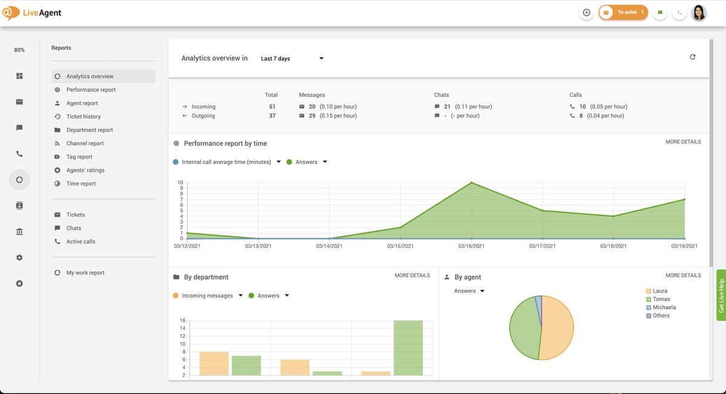Click the To solve button
Viewport: 726px width, 394px height.
point(623,12)
